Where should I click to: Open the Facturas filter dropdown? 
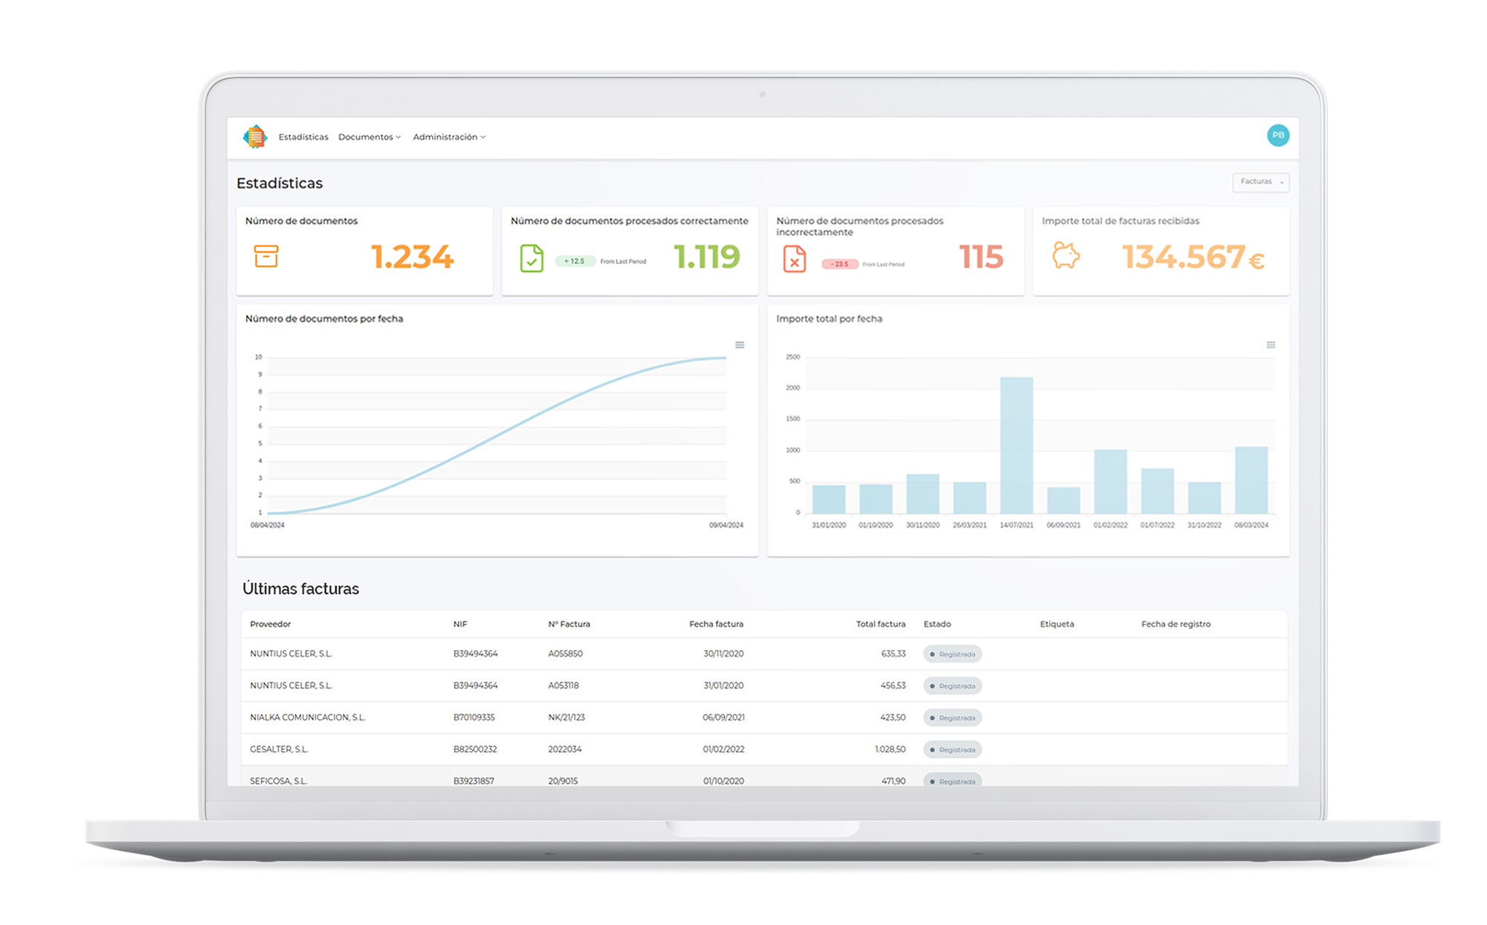click(1260, 182)
